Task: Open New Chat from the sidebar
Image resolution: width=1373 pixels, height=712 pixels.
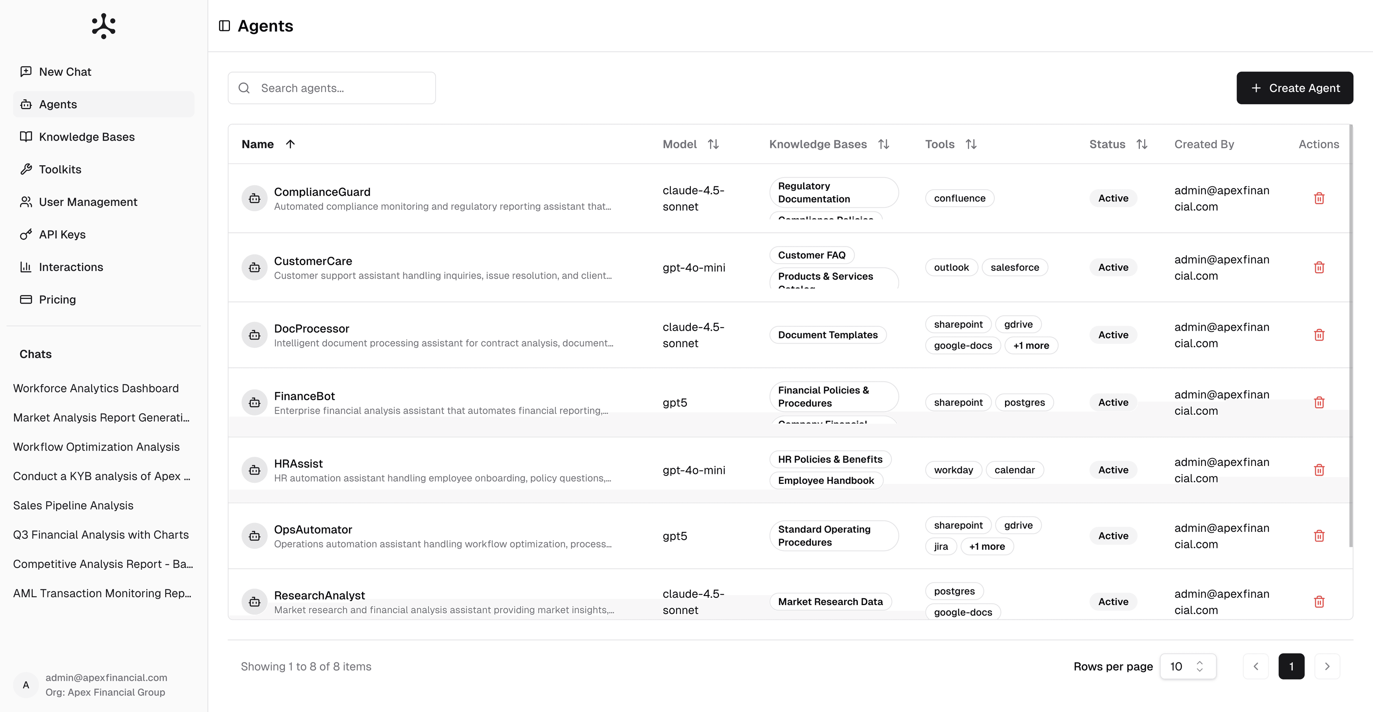Action: [103, 72]
